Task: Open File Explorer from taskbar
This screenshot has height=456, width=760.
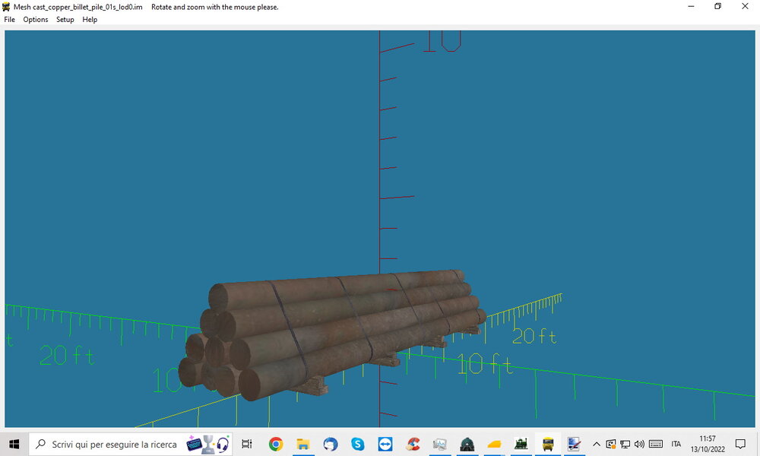Action: click(303, 444)
